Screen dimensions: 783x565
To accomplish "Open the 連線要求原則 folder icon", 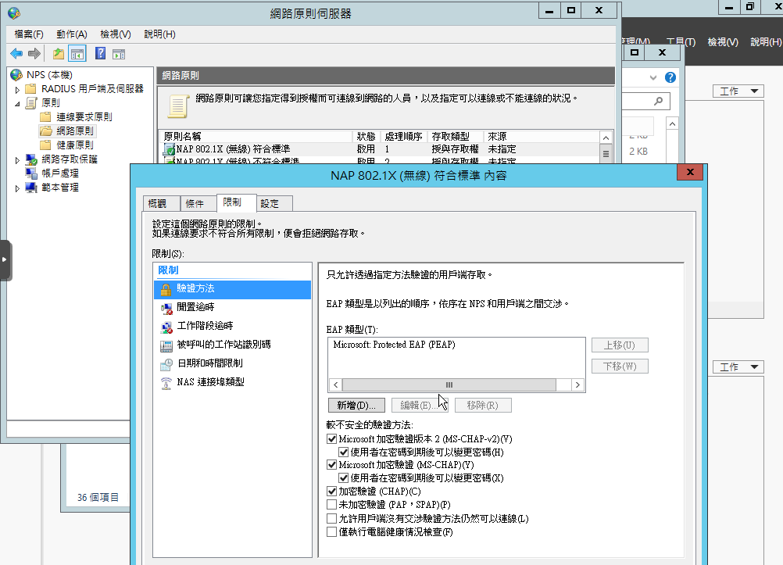I will pos(45,117).
